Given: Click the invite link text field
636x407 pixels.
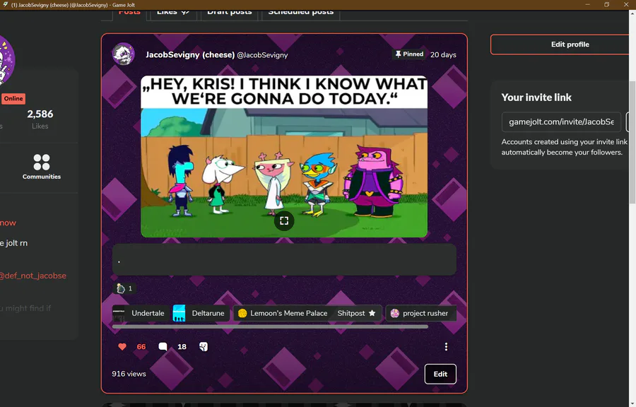Looking at the screenshot, I should 561,122.
